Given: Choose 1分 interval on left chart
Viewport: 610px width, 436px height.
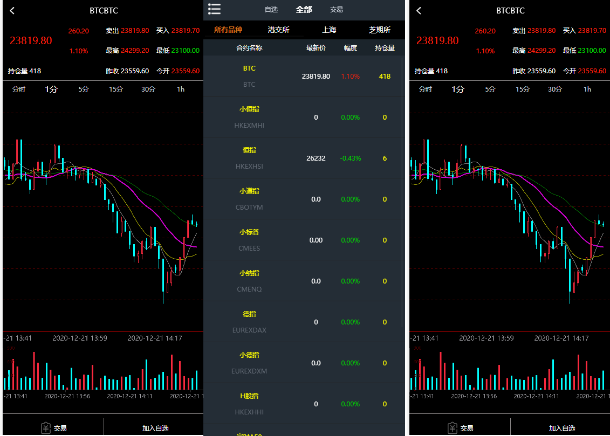Looking at the screenshot, I should [x=51, y=89].
